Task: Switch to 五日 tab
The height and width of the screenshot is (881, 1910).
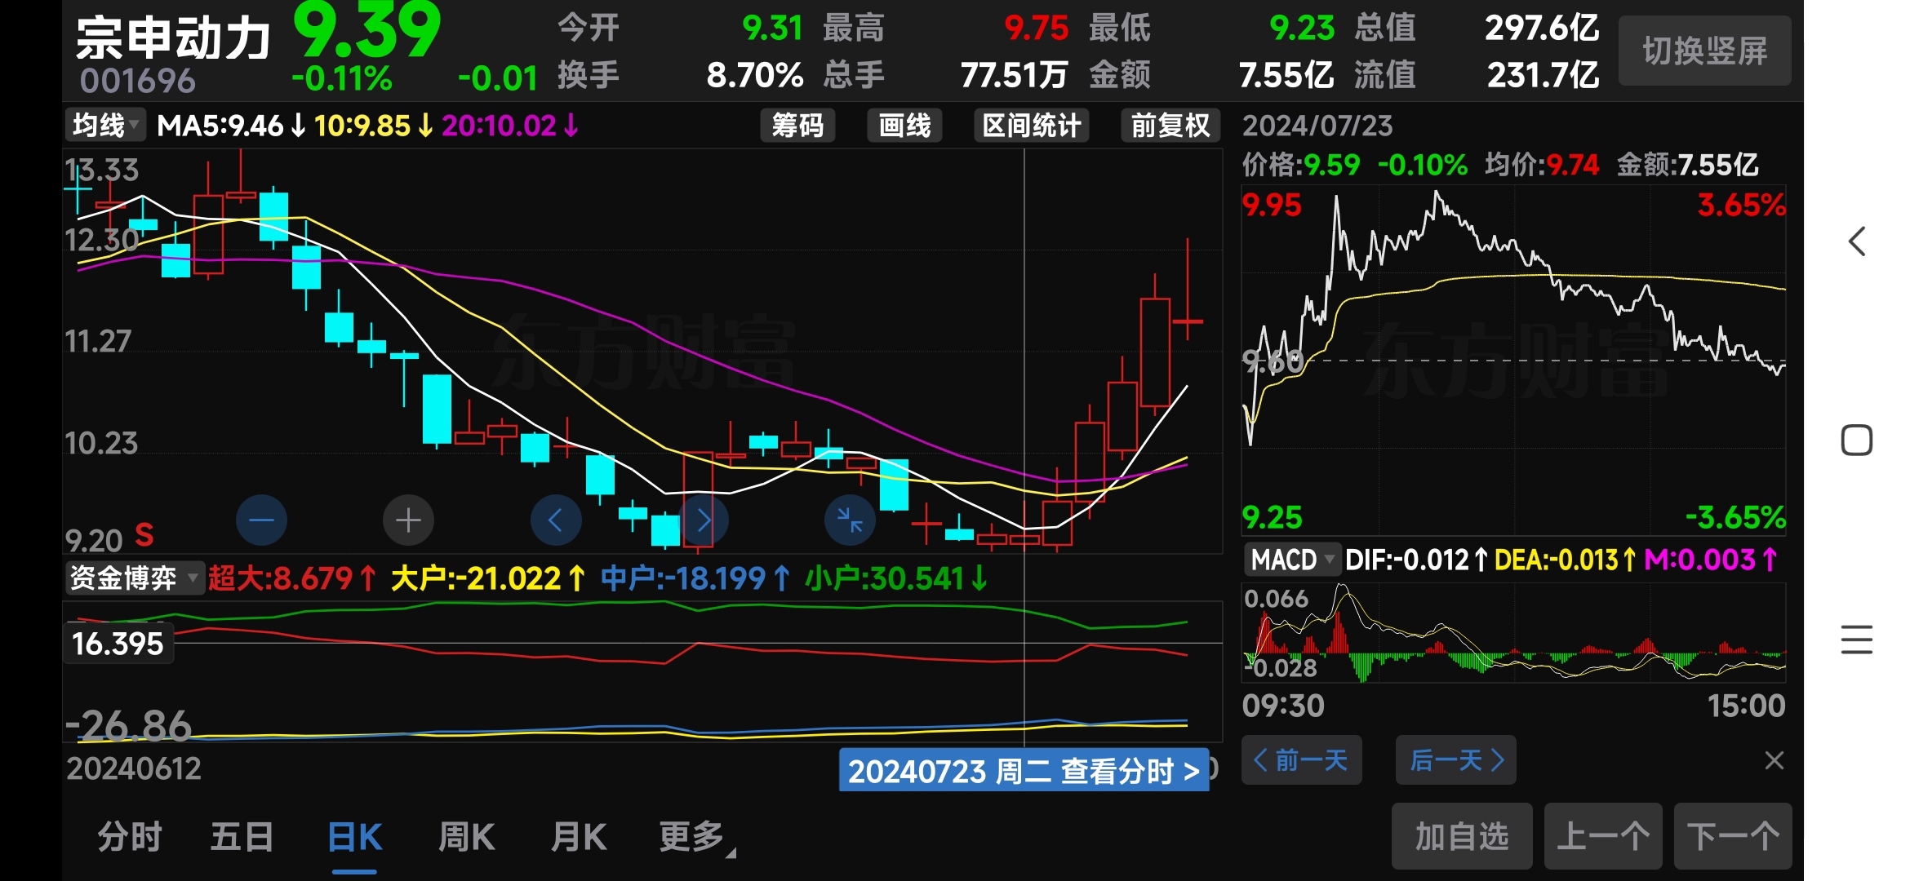Action: click(x=242, y=837)
